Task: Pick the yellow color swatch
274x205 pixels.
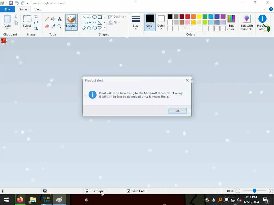Action: [x=199, y=17]
